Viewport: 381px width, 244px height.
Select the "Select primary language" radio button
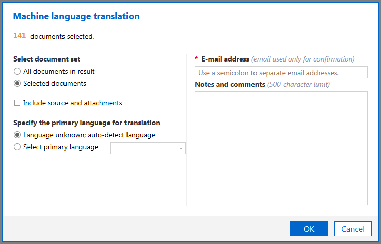pyautogui.click(x=17, y=147)
